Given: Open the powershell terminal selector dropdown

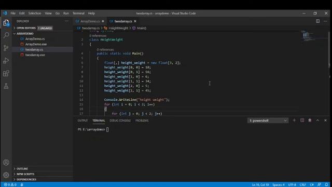Looking at the screenshot, I should click(x=268, y=121).
